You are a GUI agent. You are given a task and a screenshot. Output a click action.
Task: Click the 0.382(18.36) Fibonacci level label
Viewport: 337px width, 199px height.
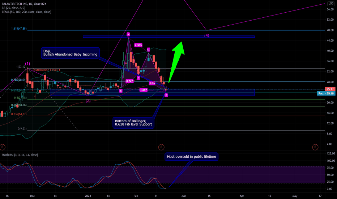(19, 105)
